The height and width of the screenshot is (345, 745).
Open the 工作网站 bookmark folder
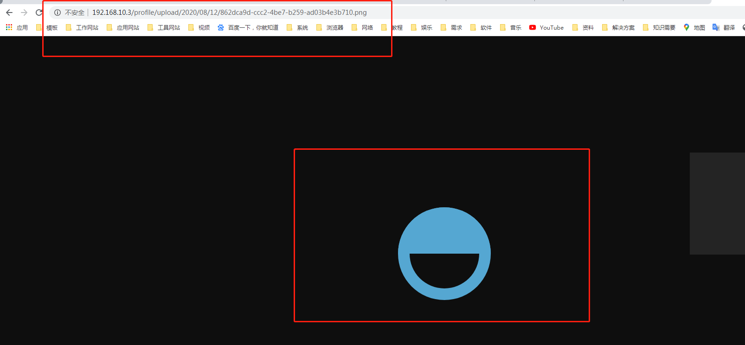tap(82, 28)
